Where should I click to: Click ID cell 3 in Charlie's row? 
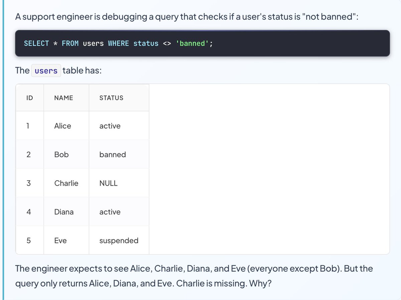(30, 183)
